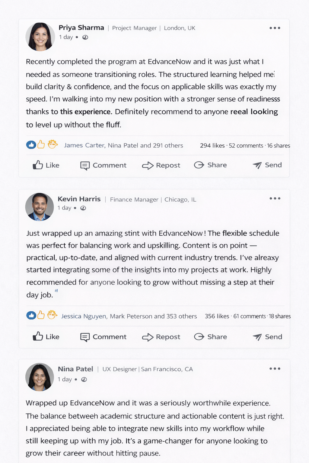Click Kevin Harris's profile picture
309x463 pixels.
coord(40,207)
